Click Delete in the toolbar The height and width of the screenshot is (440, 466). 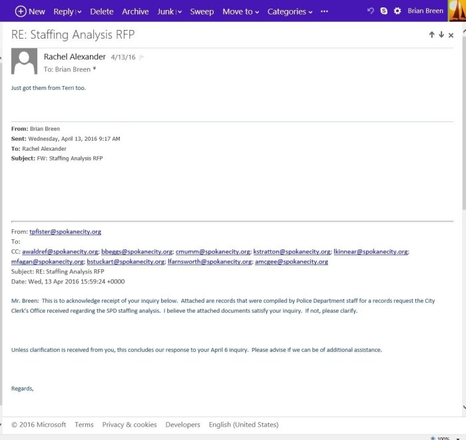[102, 11]
